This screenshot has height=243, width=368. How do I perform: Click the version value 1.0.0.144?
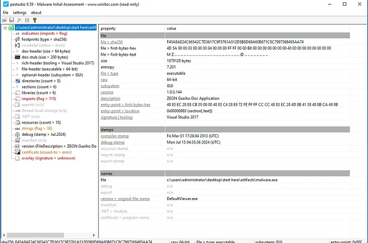pyautogui.click(x=174, y=92)
